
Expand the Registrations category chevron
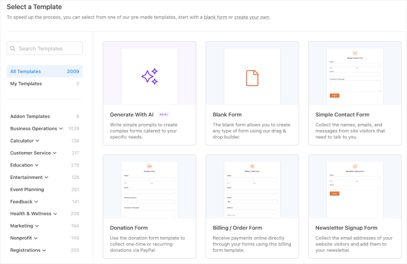(44, 250)
